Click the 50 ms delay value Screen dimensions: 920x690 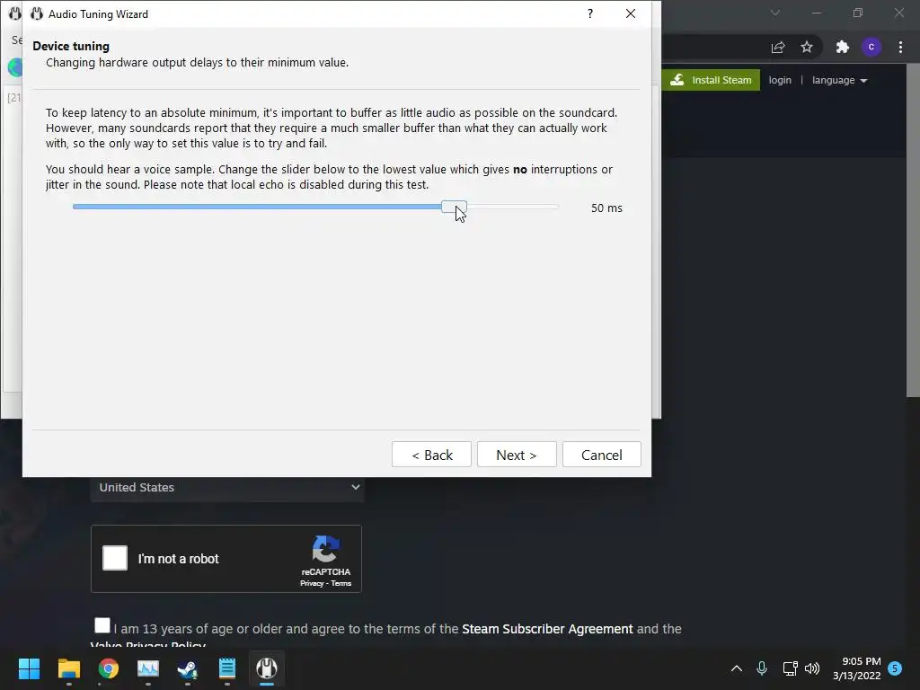click(606, 208)
